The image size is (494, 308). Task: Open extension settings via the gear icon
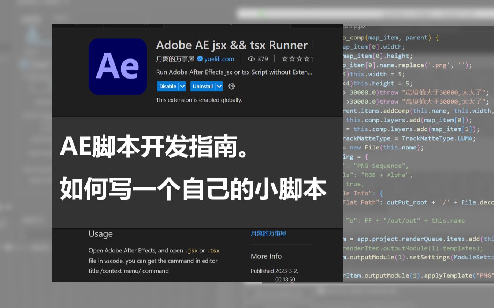[x=231, y=86]
